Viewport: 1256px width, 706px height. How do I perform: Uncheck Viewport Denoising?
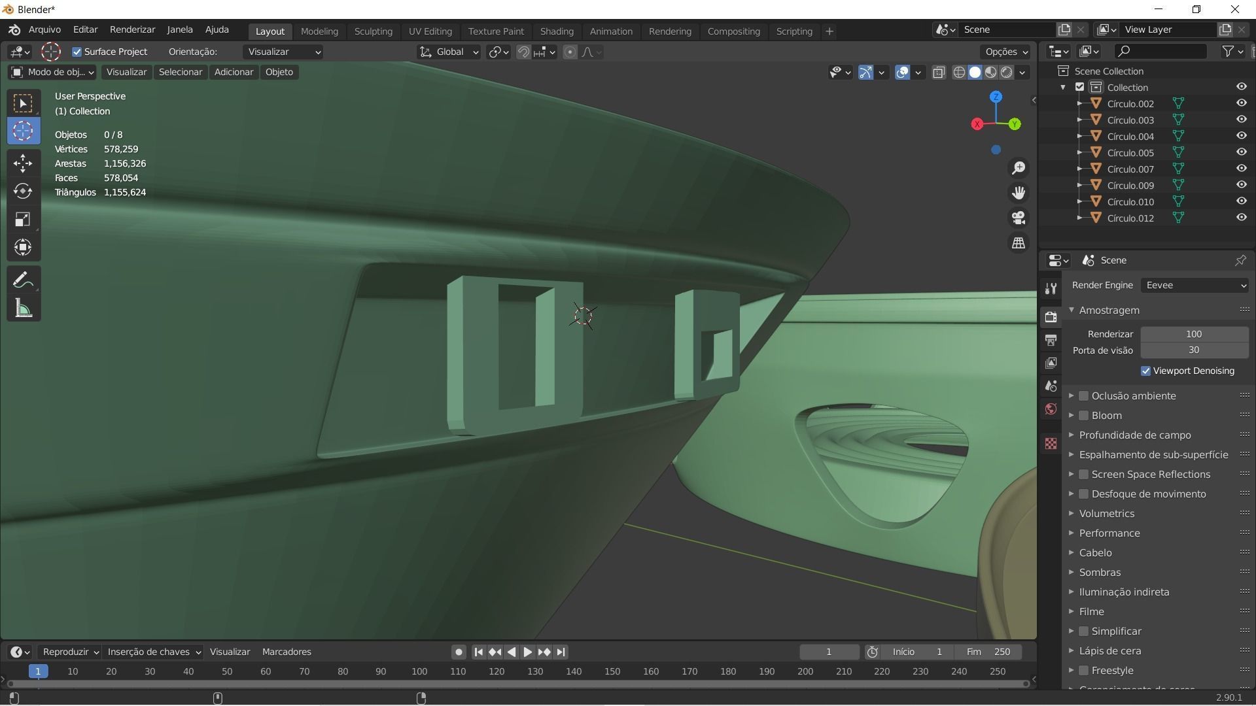1145,371
